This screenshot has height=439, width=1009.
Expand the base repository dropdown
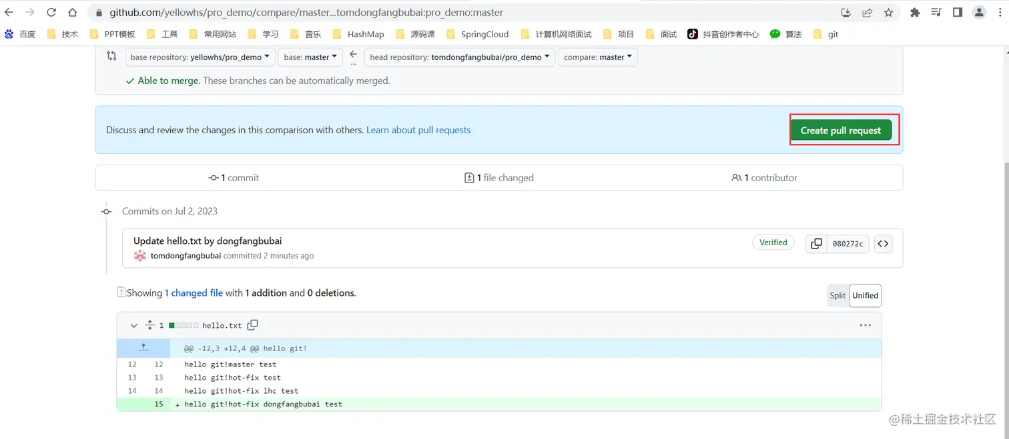tap(200, 57)
